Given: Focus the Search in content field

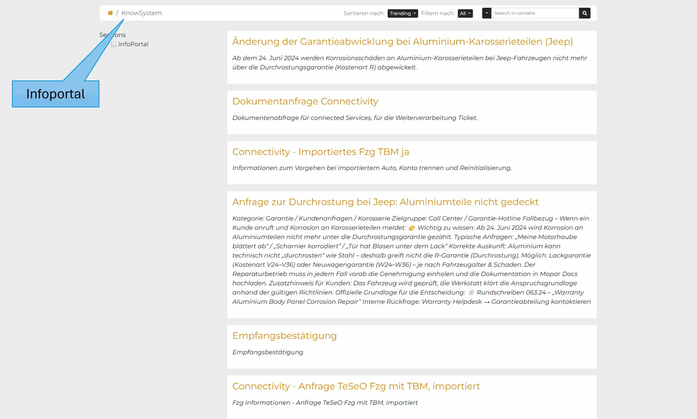Looking at the screenshot, I should point(535,13).
